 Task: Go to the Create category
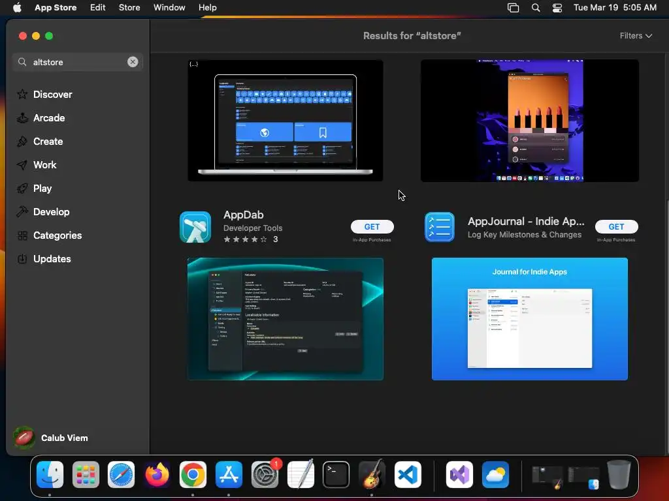click(40, 142)
